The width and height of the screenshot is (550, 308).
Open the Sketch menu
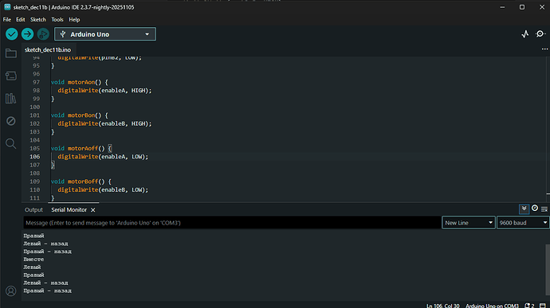point(38,20)
